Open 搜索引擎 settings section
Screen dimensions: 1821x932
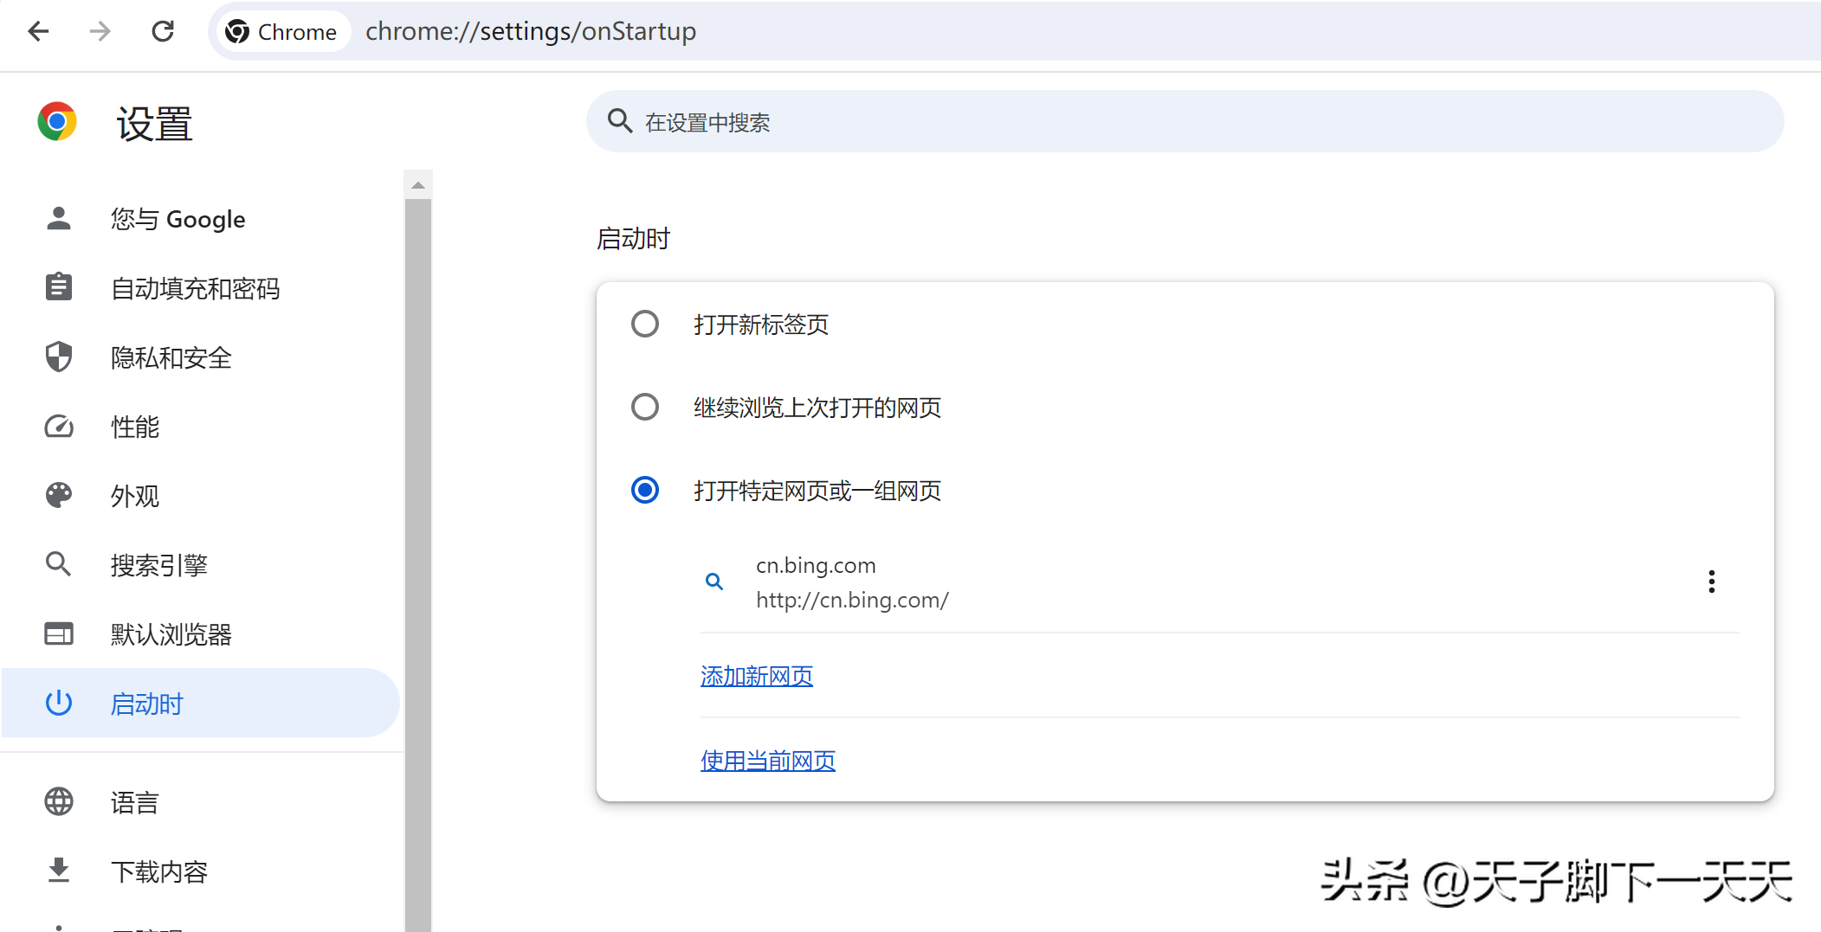[159, 565]
